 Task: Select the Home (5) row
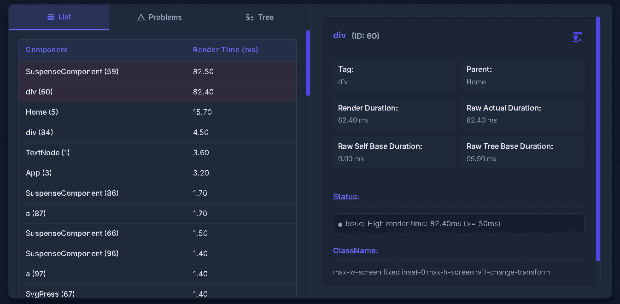coord(157,112)
